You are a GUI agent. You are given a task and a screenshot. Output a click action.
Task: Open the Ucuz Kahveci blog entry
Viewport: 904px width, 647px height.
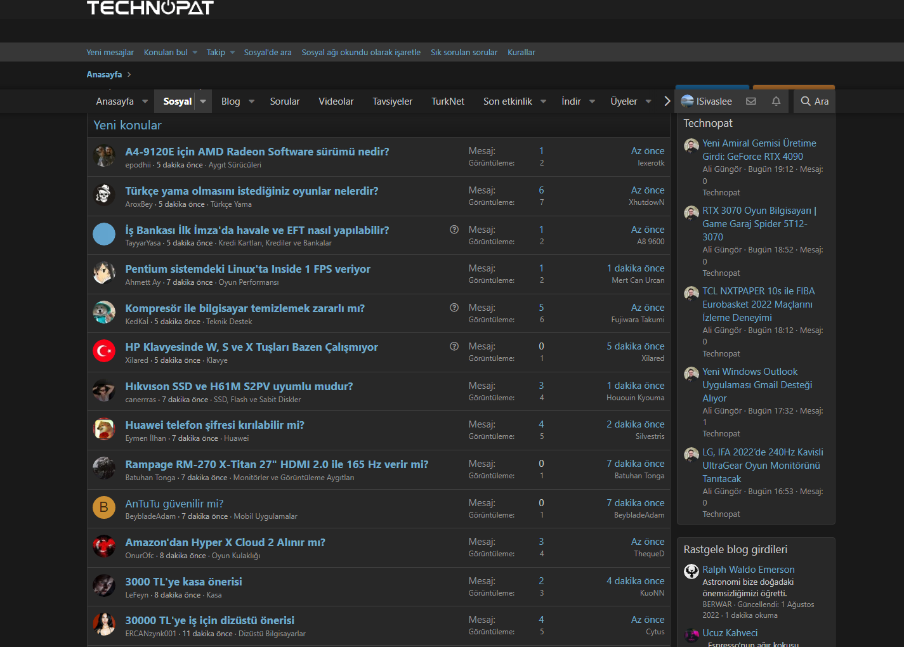(x=730, y=633)
